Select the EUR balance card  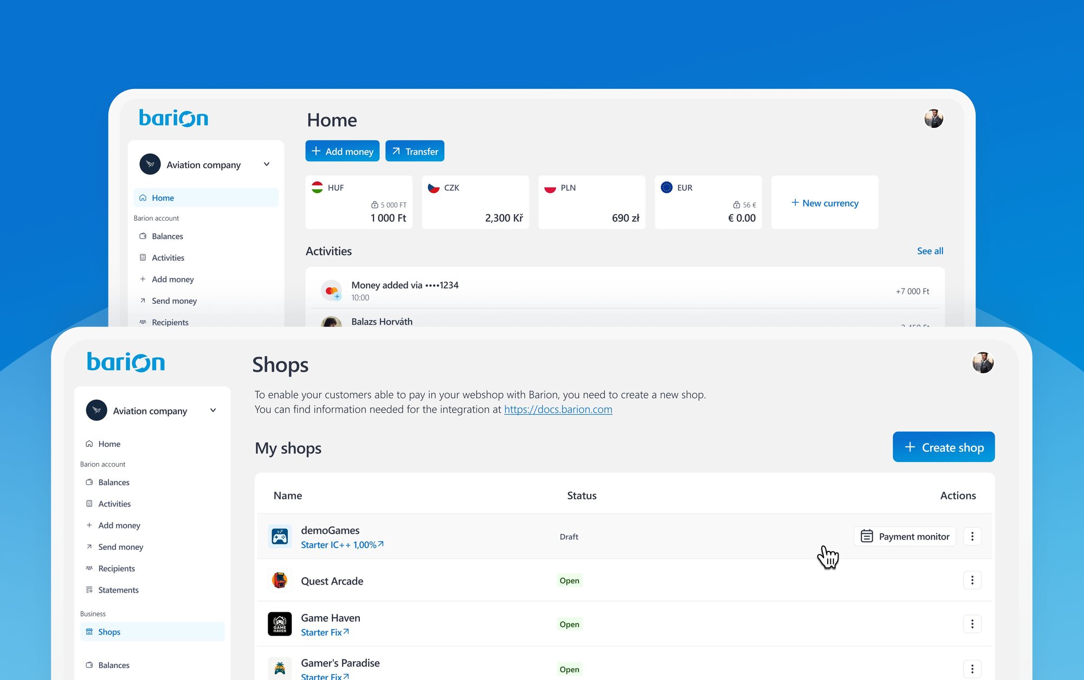click(708, 202)
